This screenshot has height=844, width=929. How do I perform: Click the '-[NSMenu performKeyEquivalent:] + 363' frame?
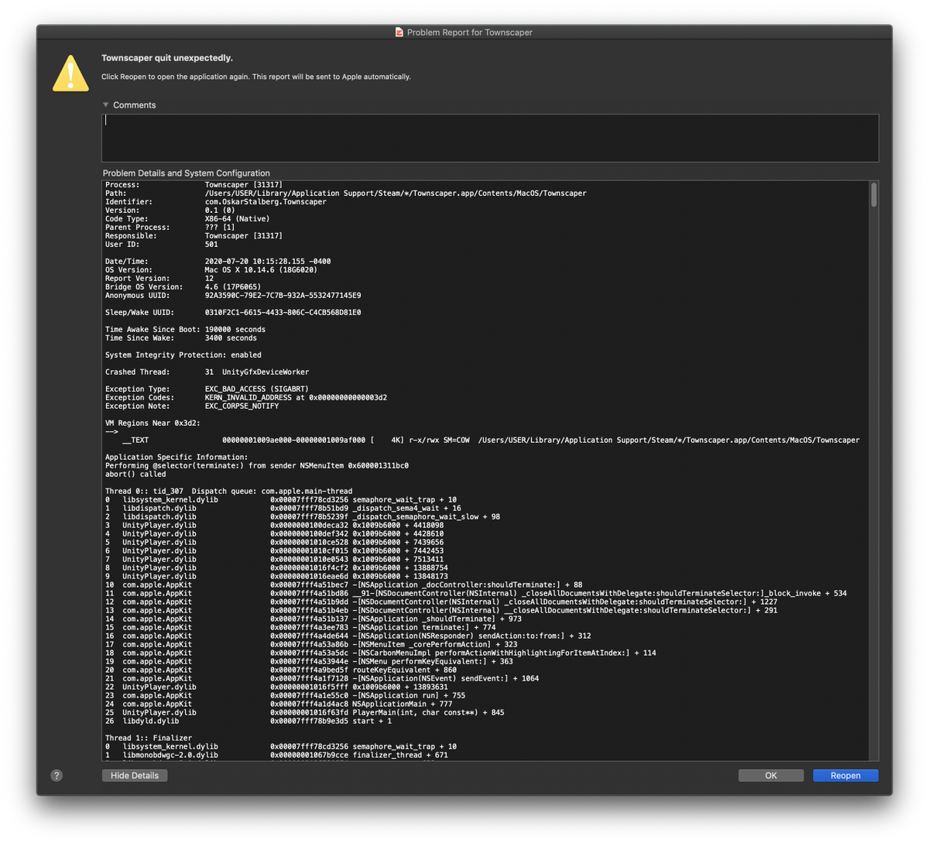point(309,662)
